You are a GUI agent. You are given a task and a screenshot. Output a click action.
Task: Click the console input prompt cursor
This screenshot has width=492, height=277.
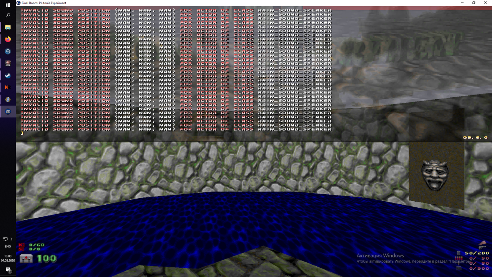[22, 133]
